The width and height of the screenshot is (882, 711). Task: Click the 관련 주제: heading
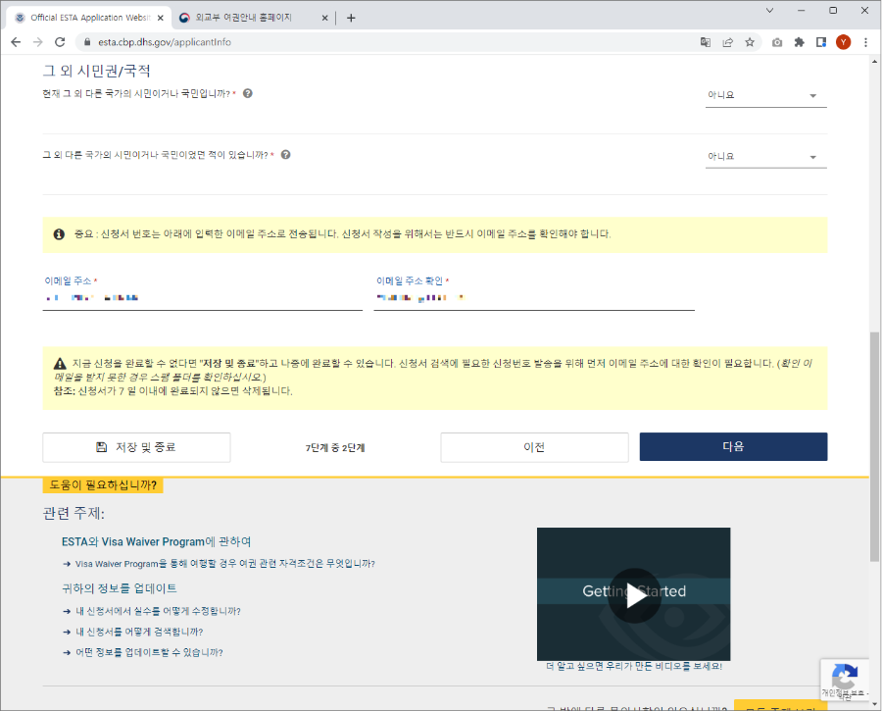pos(73,514)
